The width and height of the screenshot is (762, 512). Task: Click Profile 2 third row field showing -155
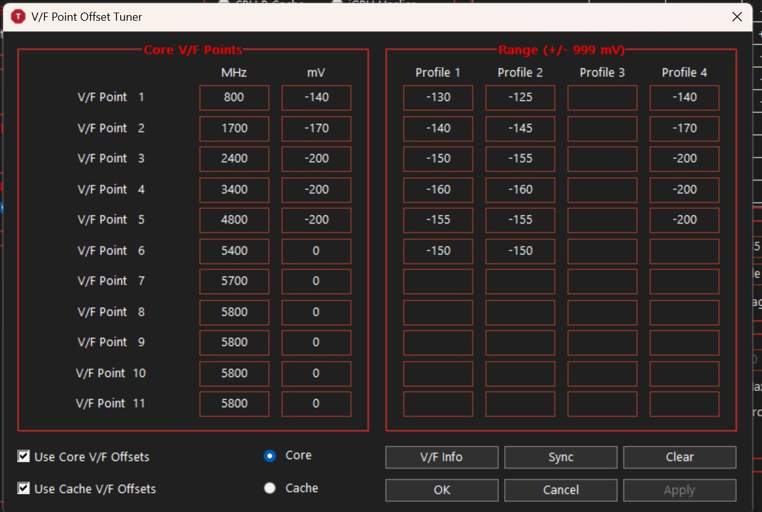pos(520,158)
